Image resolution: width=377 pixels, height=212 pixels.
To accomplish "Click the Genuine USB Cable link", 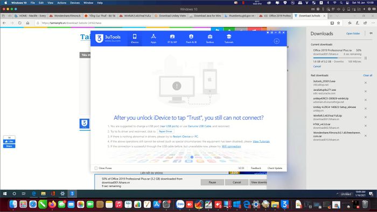I will coord(199,126).
